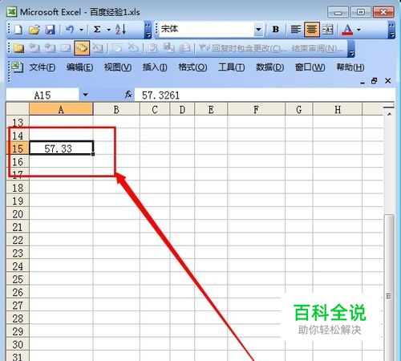Click the Name Box showing A15
The height and width of the screenshot is (361, 401).
(x=43, y=95)
